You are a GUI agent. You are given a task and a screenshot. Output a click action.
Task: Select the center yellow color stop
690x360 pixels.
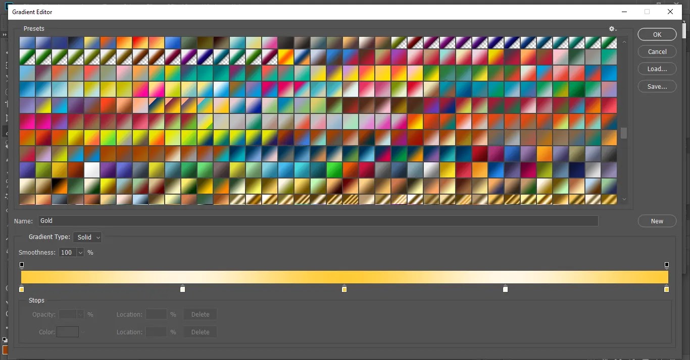tap(344, 289)
